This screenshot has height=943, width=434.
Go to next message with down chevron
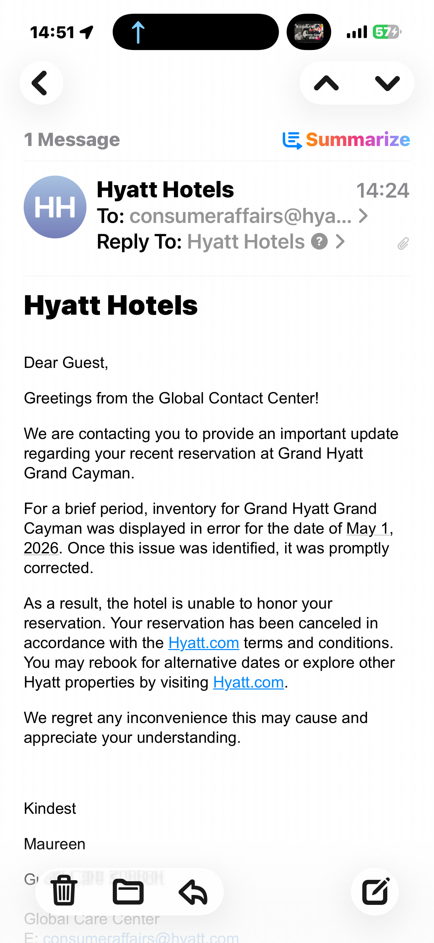click(387, 83)
